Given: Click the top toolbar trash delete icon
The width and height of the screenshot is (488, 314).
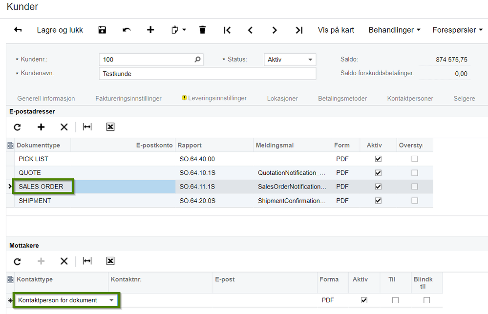Looking at the screenshot, I should click(x=202, y=30).
